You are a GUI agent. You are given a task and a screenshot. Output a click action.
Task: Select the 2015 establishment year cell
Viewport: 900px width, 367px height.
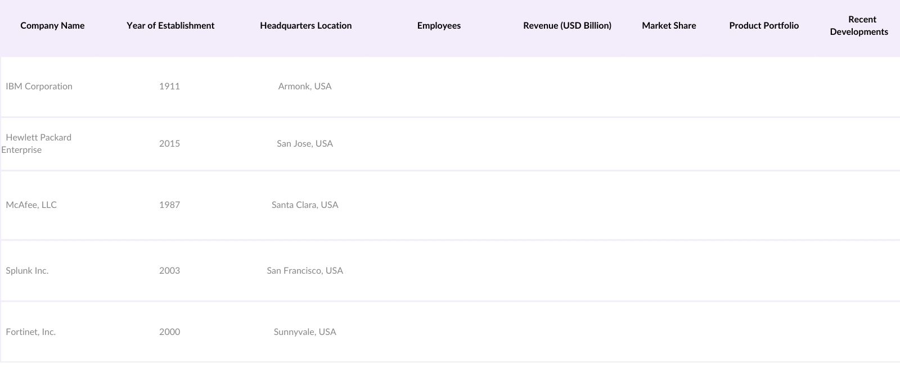(x=169, y=144)
